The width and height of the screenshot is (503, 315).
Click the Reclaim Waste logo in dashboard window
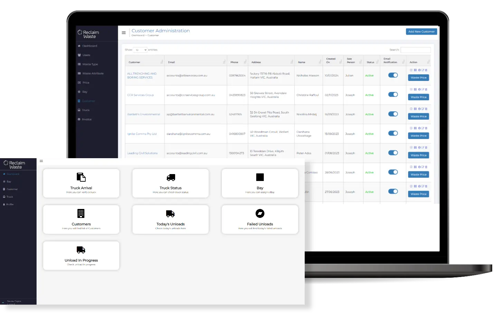pyautogui.click(x=14, y=164)
